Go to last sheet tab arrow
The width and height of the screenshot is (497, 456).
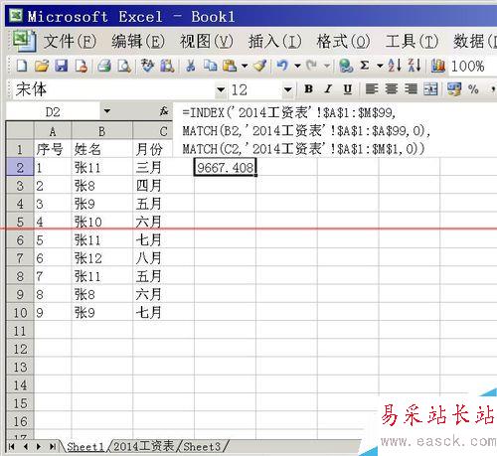click(53, 446)
